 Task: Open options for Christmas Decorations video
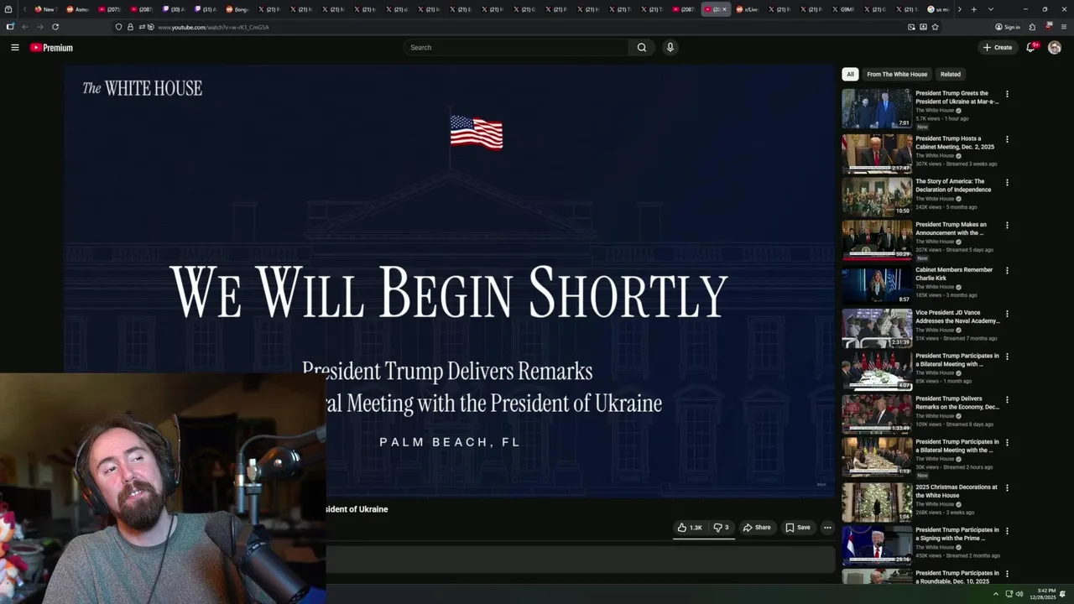click(x=1007, y=488)
